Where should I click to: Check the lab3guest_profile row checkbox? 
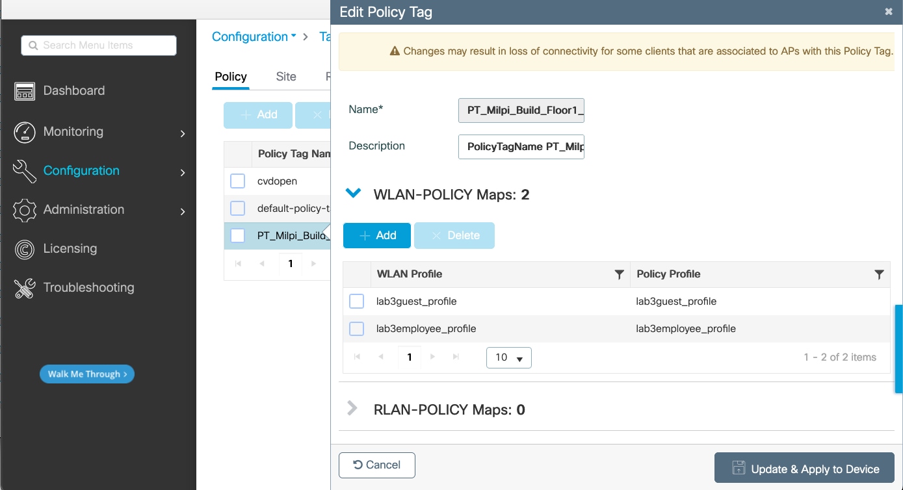click(x=357, y=302)
